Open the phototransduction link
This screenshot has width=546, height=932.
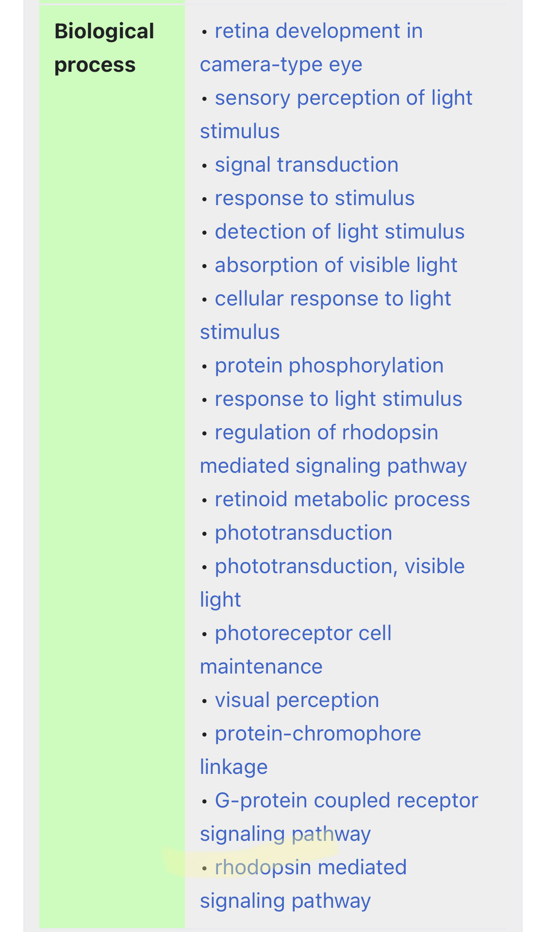tap(303, 533)
